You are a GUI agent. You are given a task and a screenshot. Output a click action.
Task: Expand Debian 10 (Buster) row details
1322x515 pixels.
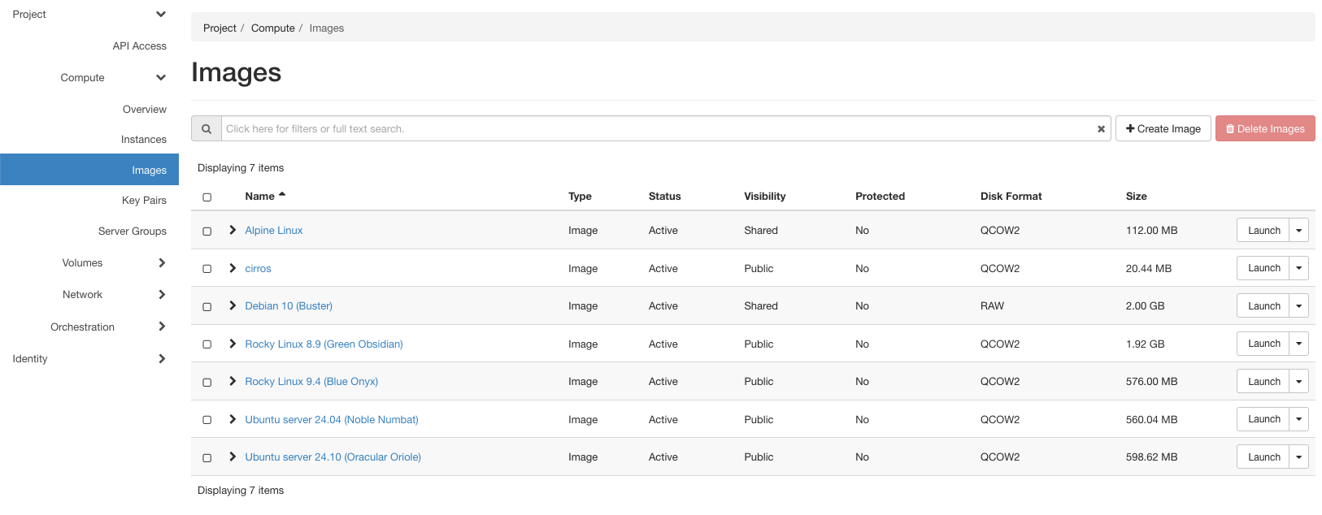coord(233,305)
